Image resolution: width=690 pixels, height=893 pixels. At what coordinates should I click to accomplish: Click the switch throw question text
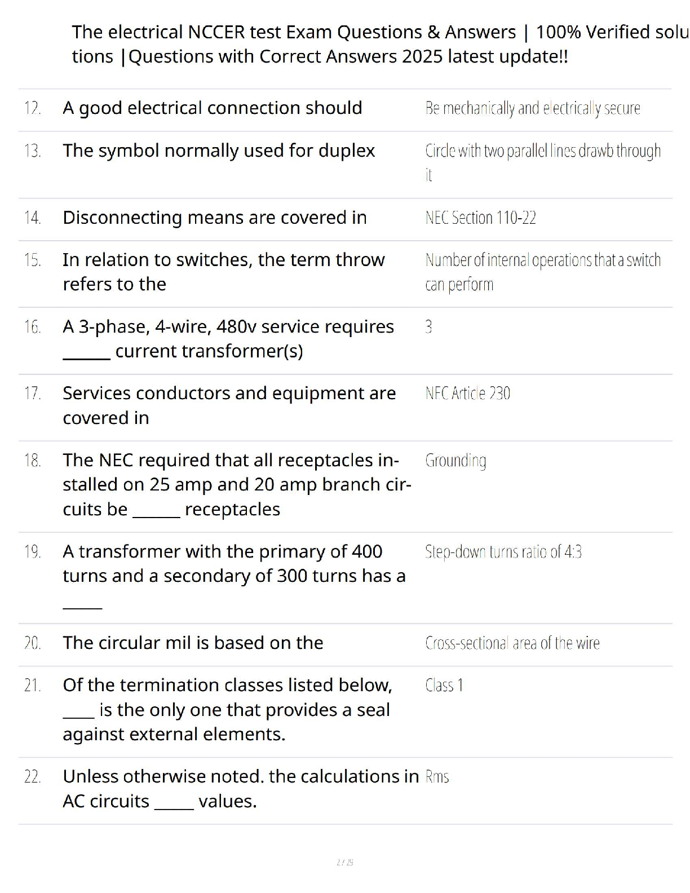pos(223,272)
